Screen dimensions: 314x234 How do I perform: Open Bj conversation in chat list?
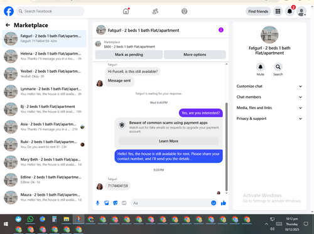[x=44, y=109]
